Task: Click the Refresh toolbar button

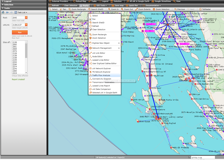Action: pyautogui.click(x=54, y=5)
